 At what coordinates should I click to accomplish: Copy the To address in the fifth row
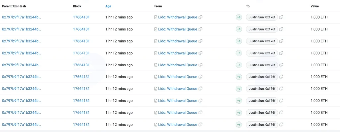tap(281, 65)
